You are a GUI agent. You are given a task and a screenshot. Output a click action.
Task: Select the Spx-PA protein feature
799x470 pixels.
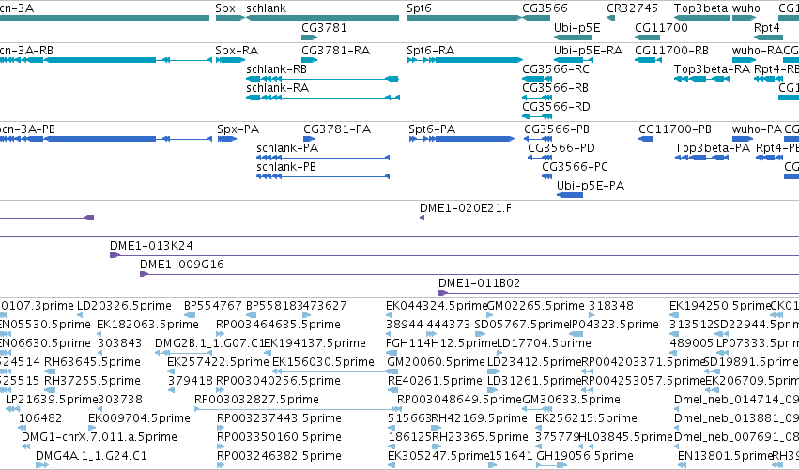coord(227,139)
